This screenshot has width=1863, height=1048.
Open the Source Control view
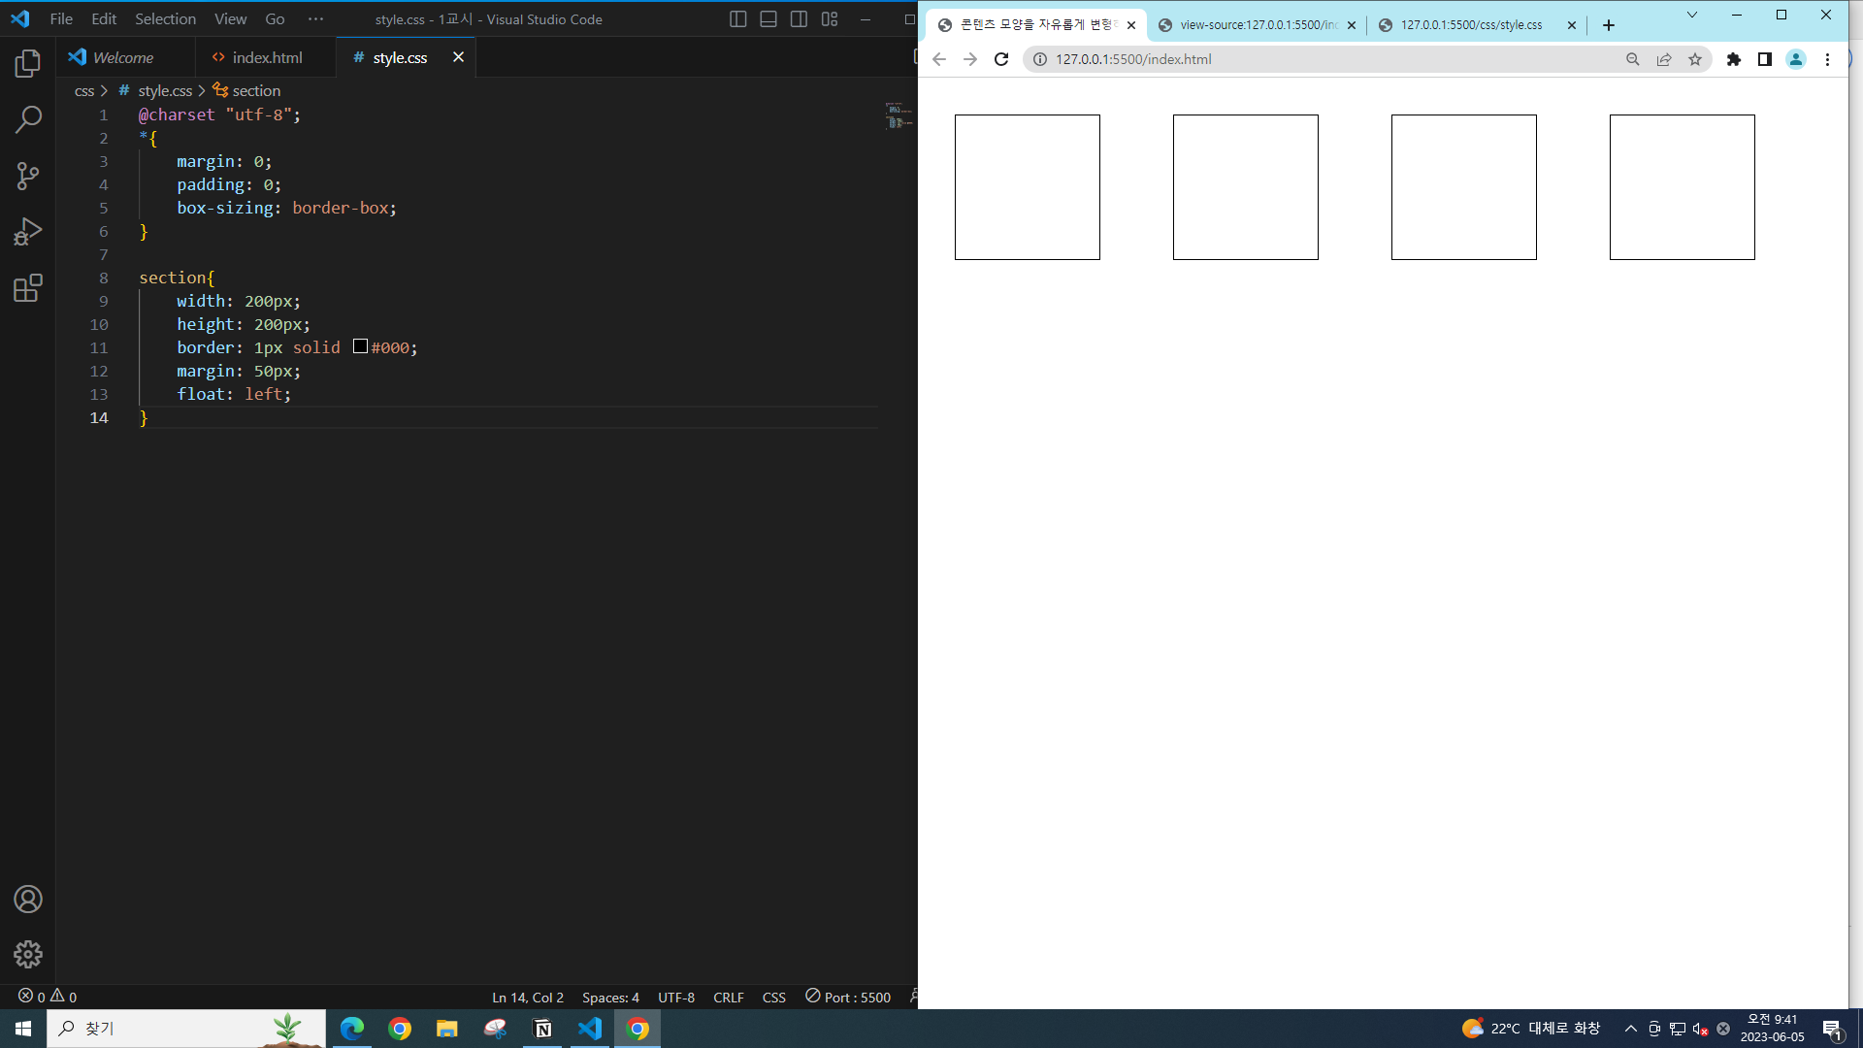pyautogui.click(x=28, y=176)
